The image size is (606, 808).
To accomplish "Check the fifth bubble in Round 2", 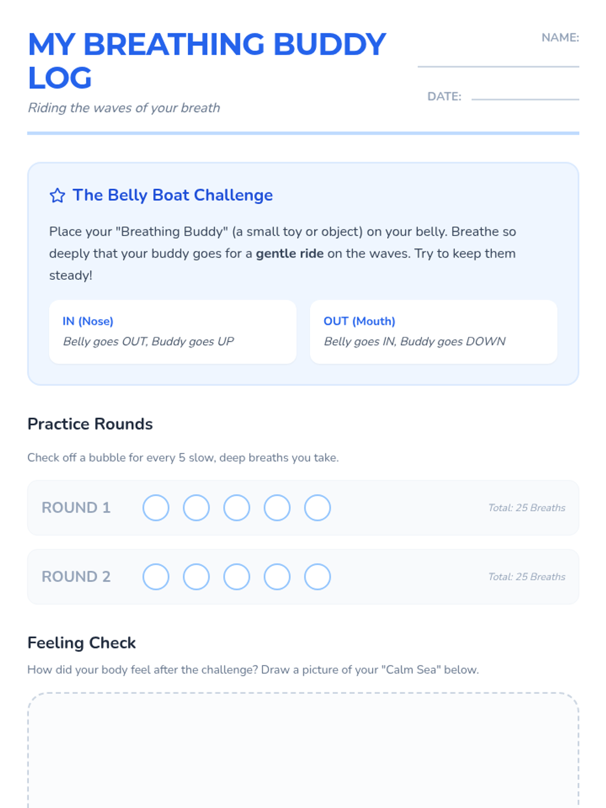I will click(x=317, y=577).
